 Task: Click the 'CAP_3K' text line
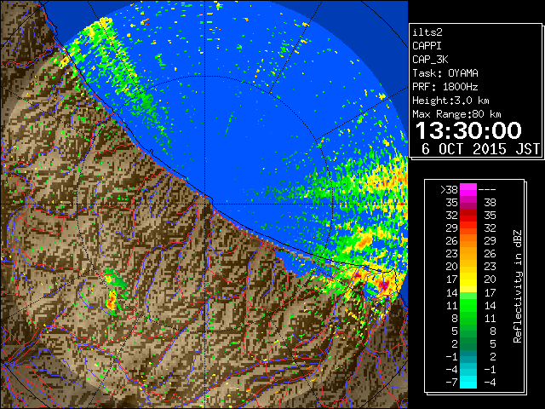[x=430, y=60]
